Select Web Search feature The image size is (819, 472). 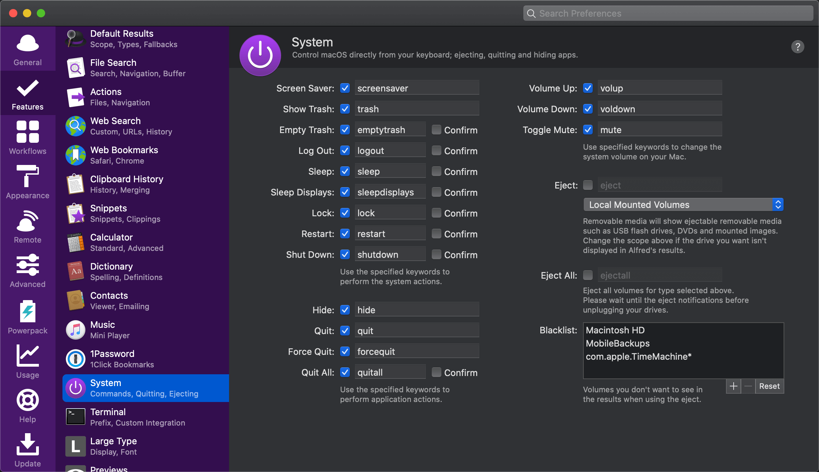click(x=146, y=126)
